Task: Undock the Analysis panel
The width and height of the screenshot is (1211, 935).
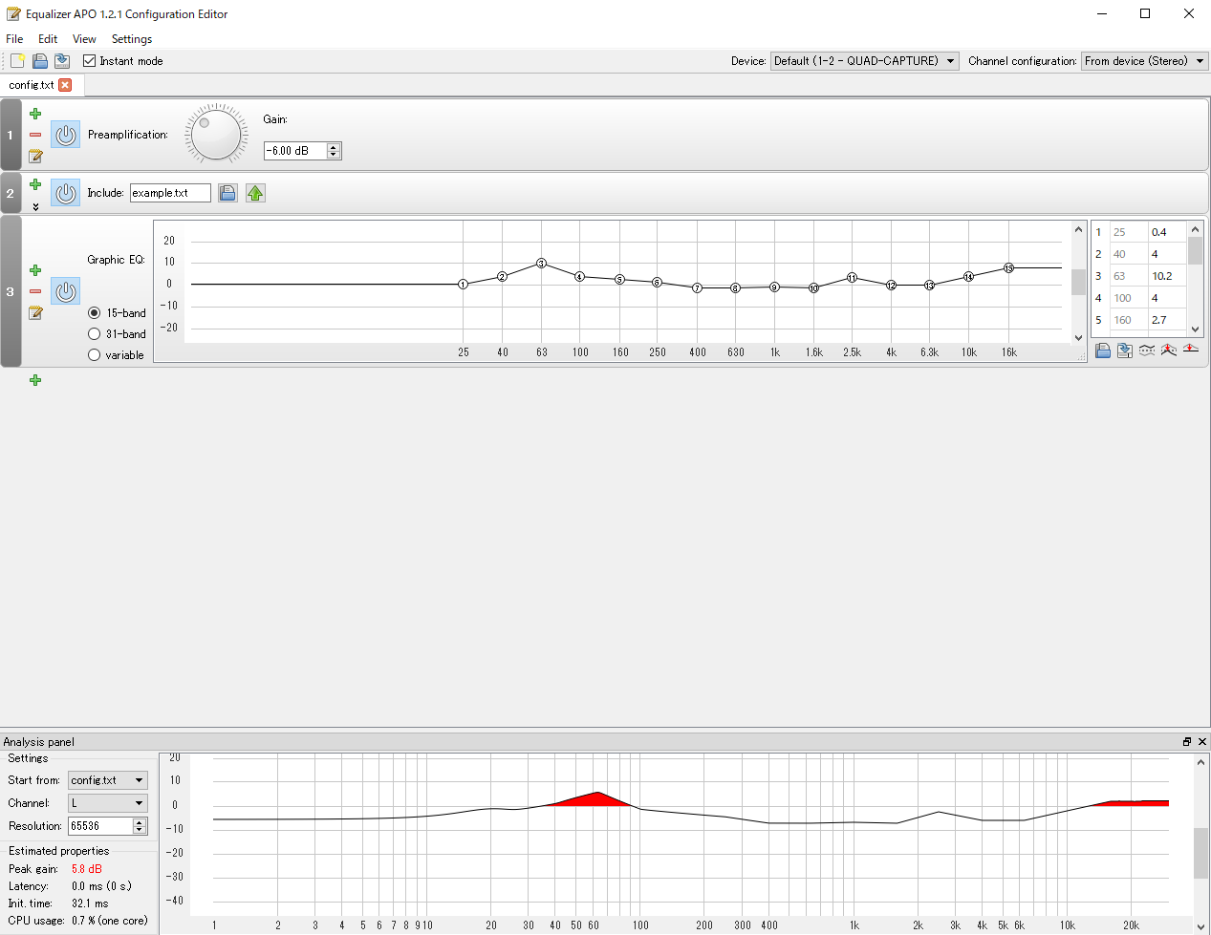Action: pos(1187,742)
